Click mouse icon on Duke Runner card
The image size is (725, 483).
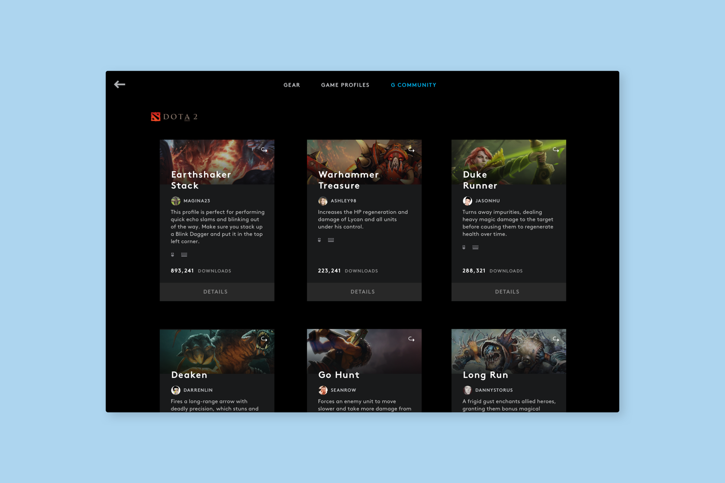coord(464,247)
